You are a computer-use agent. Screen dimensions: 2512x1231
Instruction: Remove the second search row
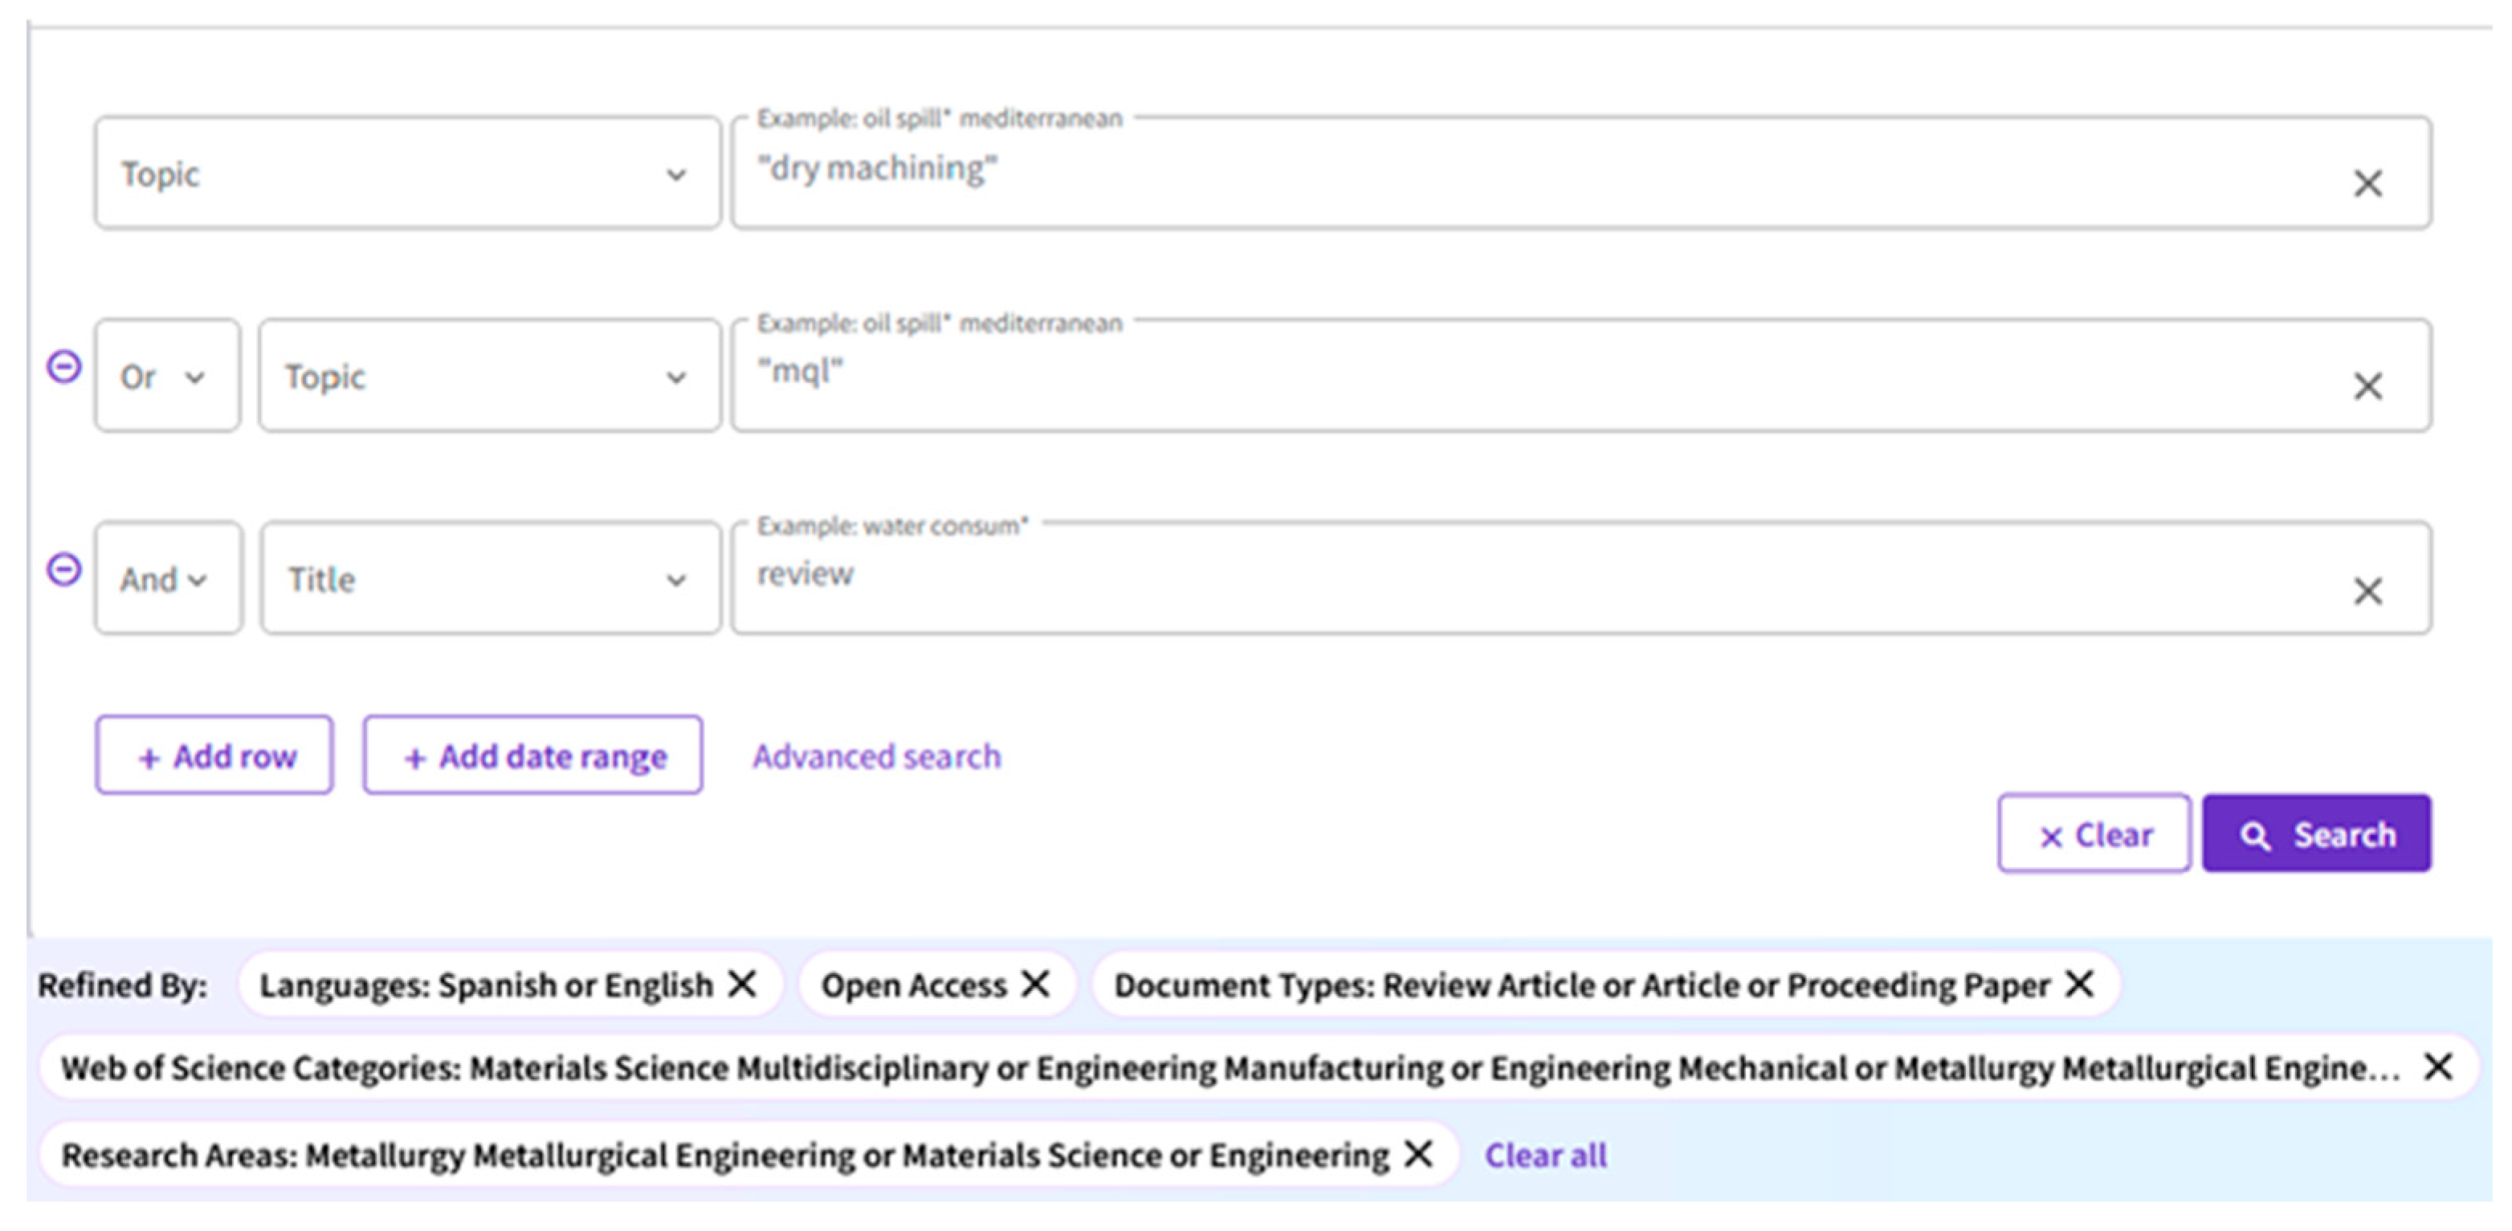click(x=63, y=365)
